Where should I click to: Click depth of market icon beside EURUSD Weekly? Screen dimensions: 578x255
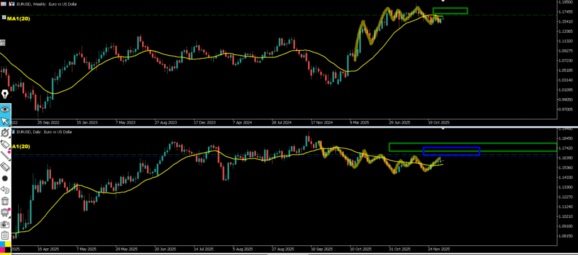[x=11, y=3]
